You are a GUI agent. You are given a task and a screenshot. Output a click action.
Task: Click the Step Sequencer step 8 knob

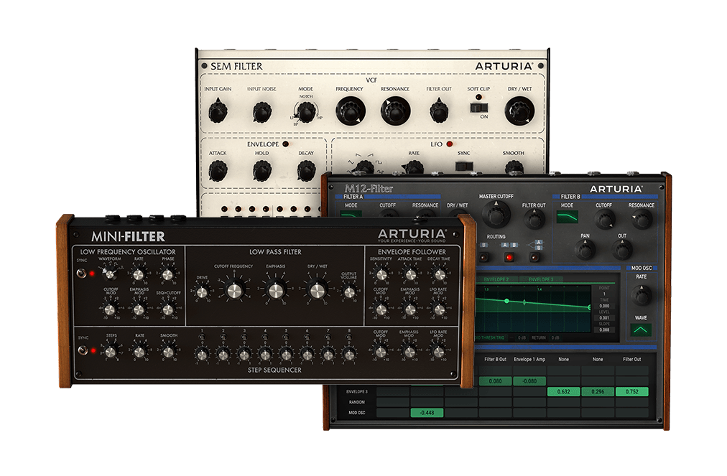tap(349, 355)
